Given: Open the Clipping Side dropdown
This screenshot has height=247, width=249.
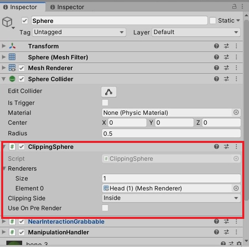Looking at the screenshot, I should coord(171,198).
